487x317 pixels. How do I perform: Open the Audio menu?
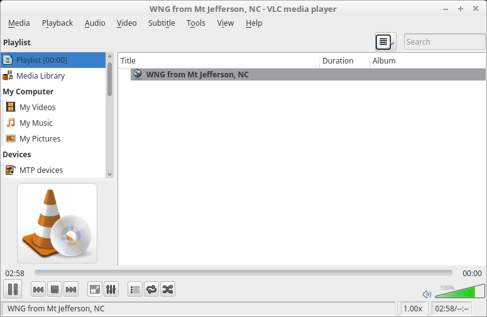click(x=95, y=23)
